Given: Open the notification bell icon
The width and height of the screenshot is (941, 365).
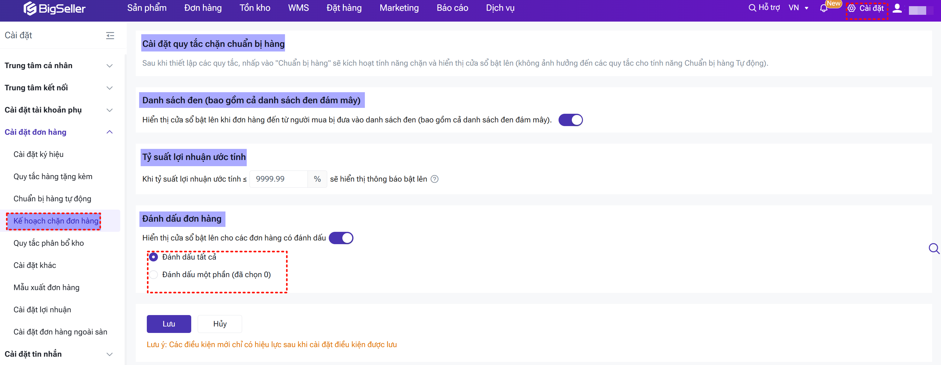Looking at the screenshot, I should pos(823,8).
